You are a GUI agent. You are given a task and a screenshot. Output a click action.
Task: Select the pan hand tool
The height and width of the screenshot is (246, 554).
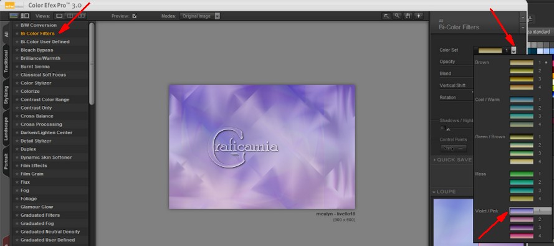pyautogui.click(x=408, y=16)
